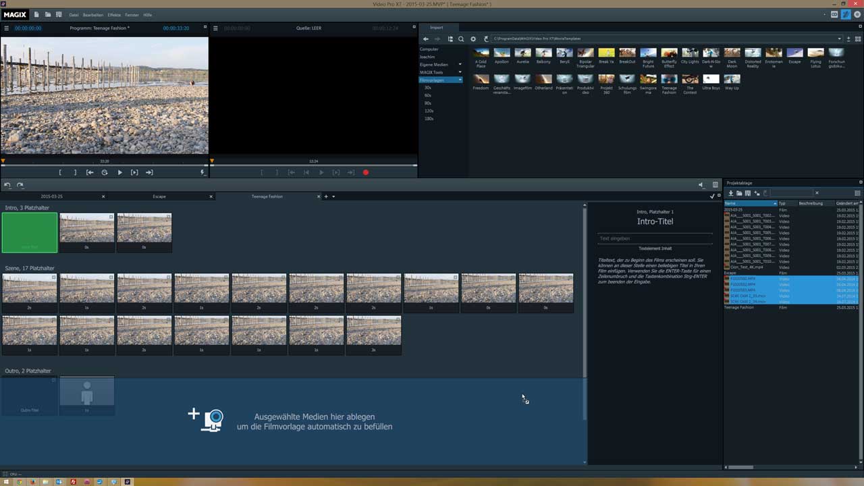Expand the MAGIX Tools tree entry
Screen dimensions: 864x486
(x=460, y=72)
